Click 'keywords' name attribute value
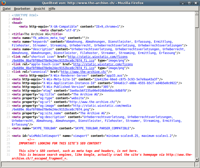Viewport: 200px width, 168px height. [x=40, y=42]
